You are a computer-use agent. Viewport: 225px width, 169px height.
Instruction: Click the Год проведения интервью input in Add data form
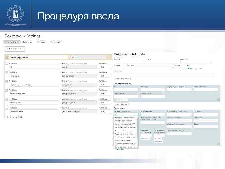coord(179,90)
